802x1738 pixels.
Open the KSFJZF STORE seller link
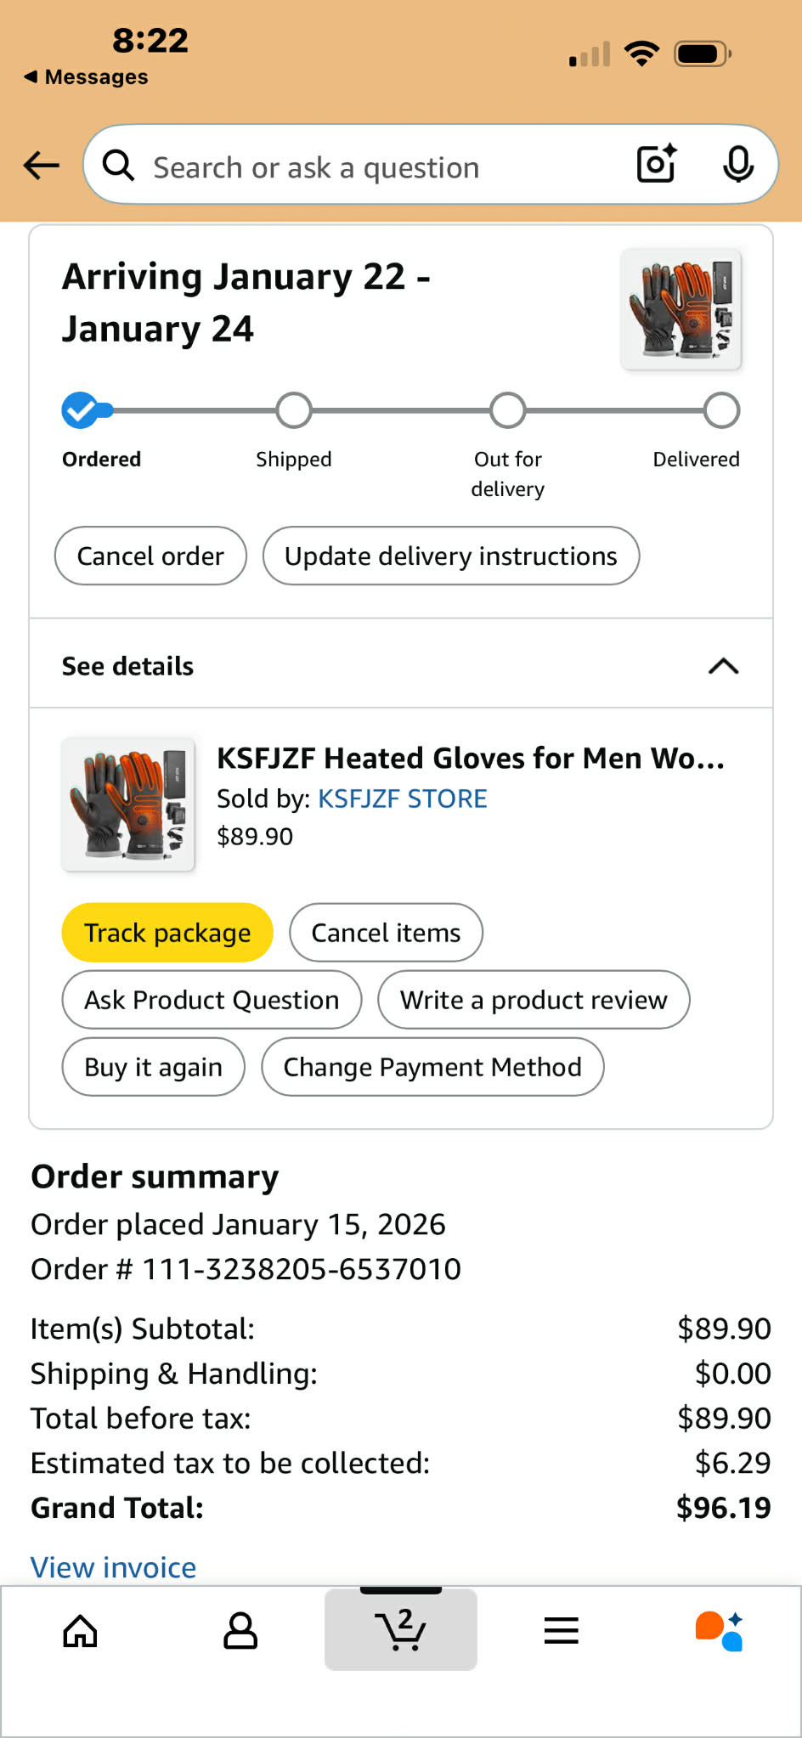[x=402, y=798]
